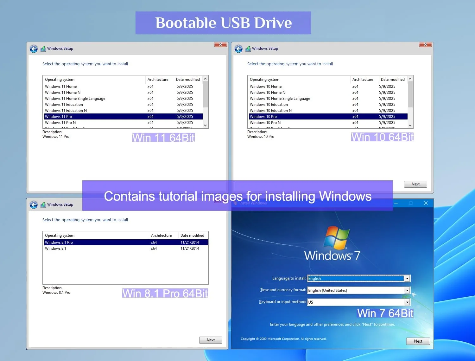Click the back arrow in the Windows 11 Setup window
Image resolution: width=475 pixels, height=361 pixels.
[34, 48]
